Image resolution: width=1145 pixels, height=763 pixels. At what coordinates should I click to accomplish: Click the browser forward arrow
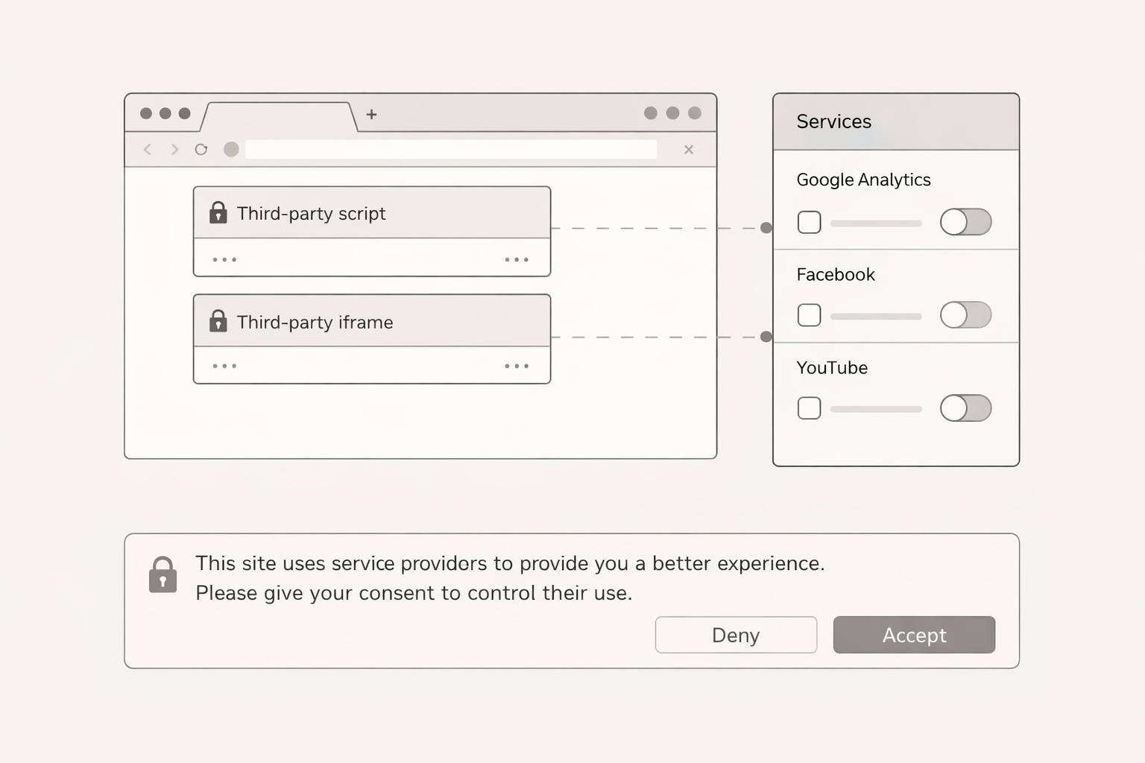click(174, 150)
